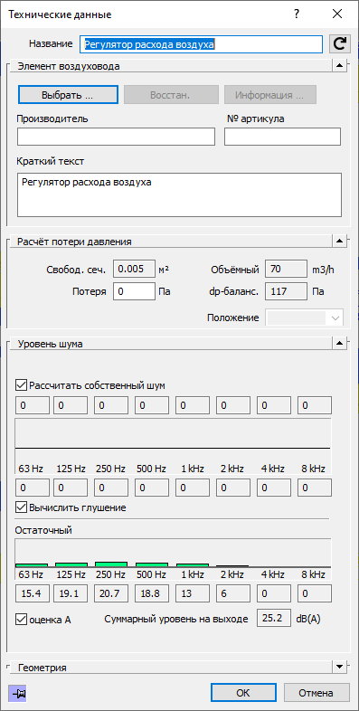Click the disabled Восстан. button
Image resolution: width=359 pixels, height=711 pixels.
[170, 95]
